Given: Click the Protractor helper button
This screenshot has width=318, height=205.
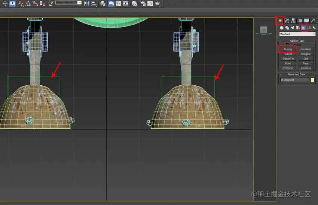Looking at the screenshot, I should click(288, 68).
